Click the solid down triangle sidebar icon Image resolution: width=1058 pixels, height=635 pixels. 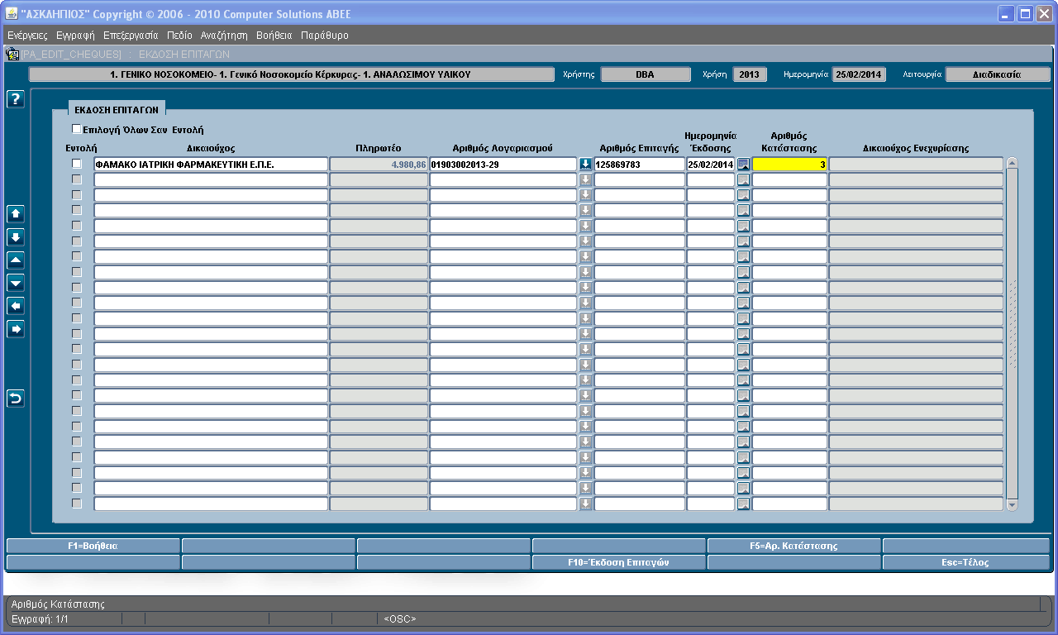tap(16, 284)
